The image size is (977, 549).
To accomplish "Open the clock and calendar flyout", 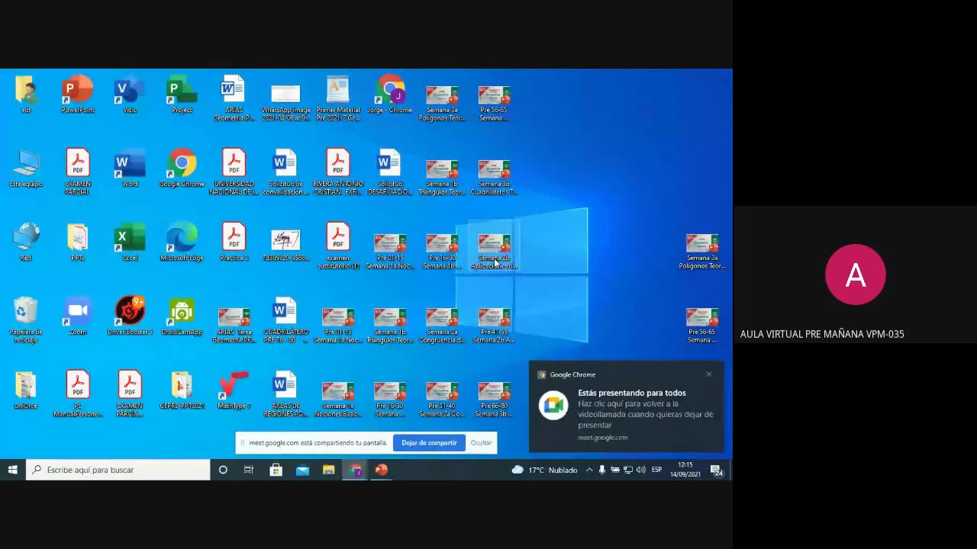I will [x=685, y=470].
